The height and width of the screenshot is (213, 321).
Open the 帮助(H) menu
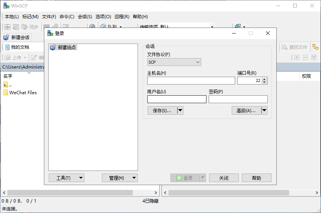[x=140, y=17]
